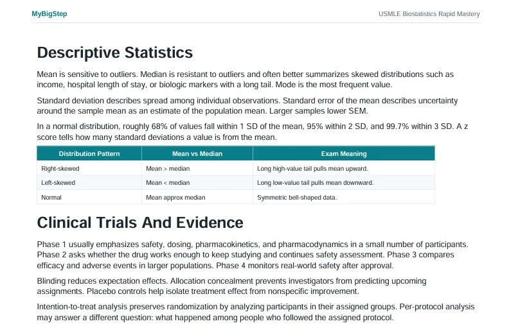The height and width of the screenshot is (335, 509).
Task: Click the paragraph starting 'Phase 1 usually emphasizes'
Action: click(x=253, y=255)
